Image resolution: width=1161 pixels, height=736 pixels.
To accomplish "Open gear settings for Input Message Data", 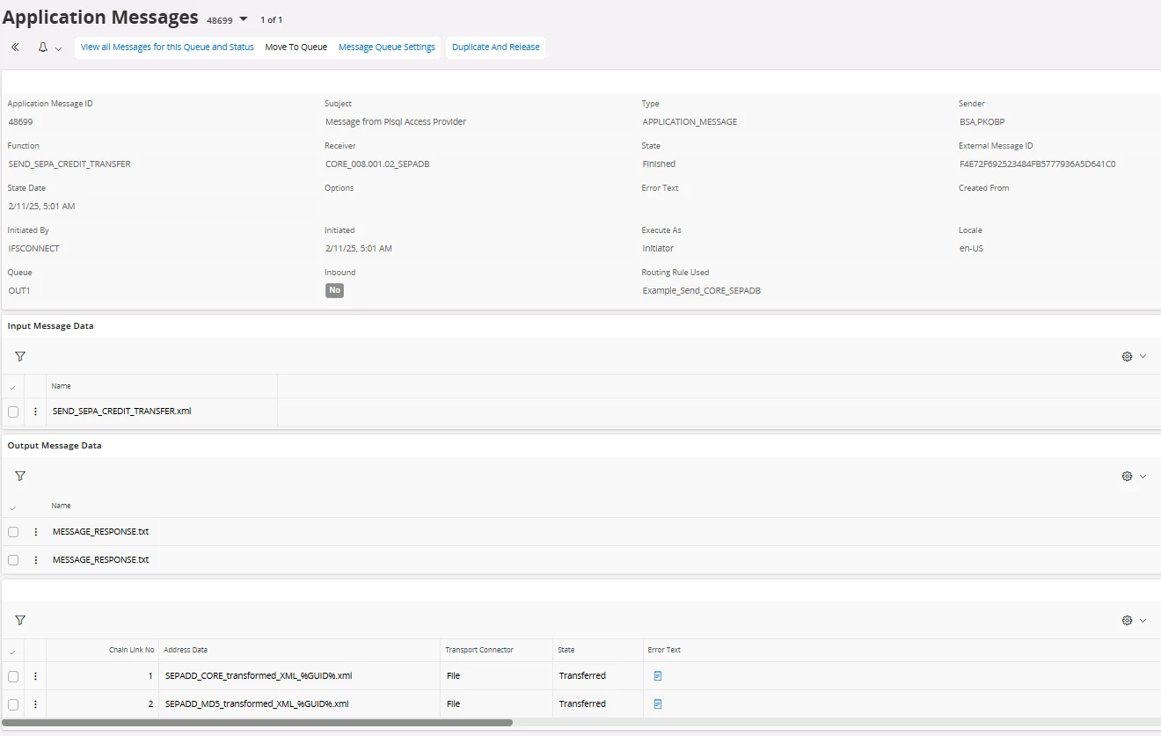I will pos(1127,356).
